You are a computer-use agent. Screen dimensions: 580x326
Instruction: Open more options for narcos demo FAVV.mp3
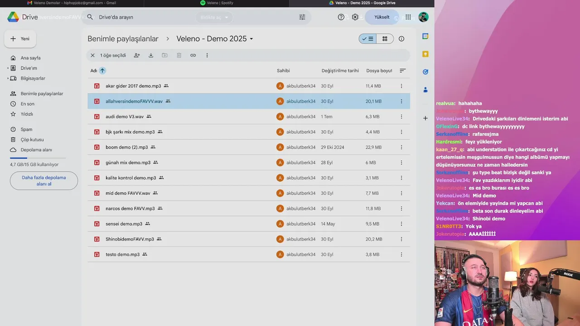coord(401,209)
